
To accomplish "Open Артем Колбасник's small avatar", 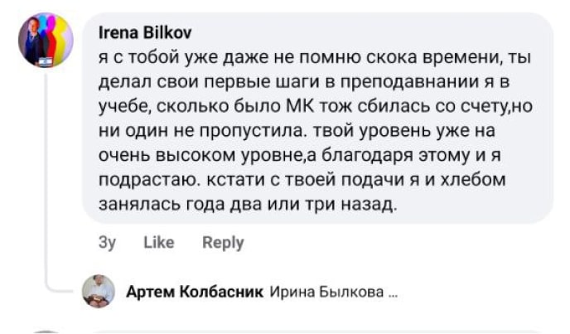I will coord(98,292).
